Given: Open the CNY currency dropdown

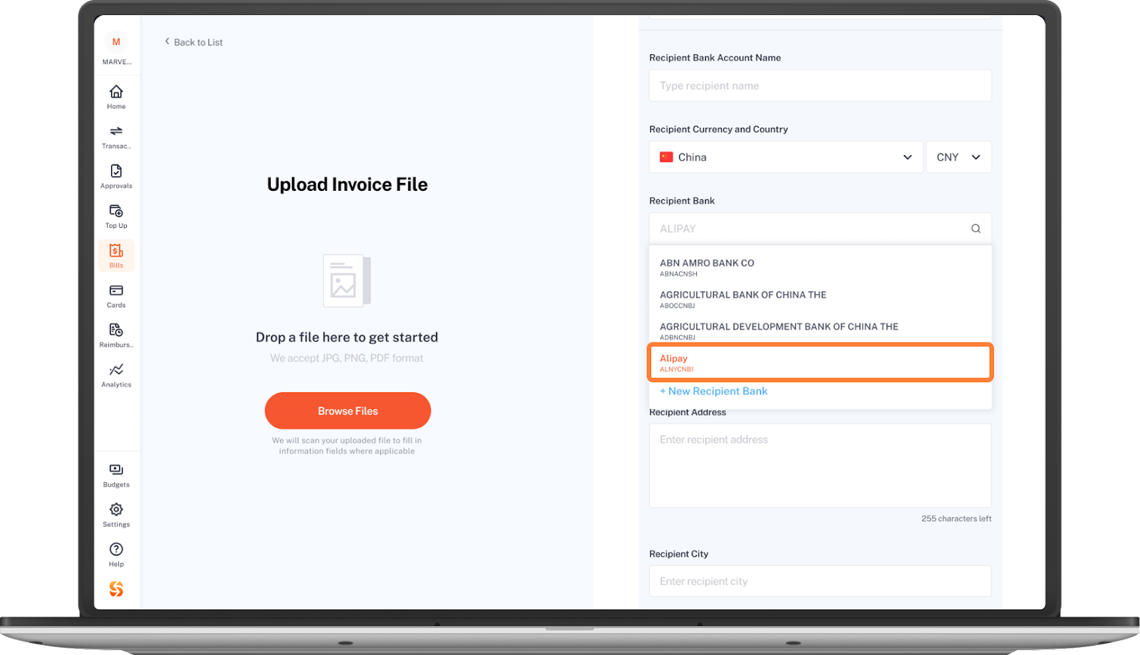Looking at the screenshot, I should pos(958,157).
